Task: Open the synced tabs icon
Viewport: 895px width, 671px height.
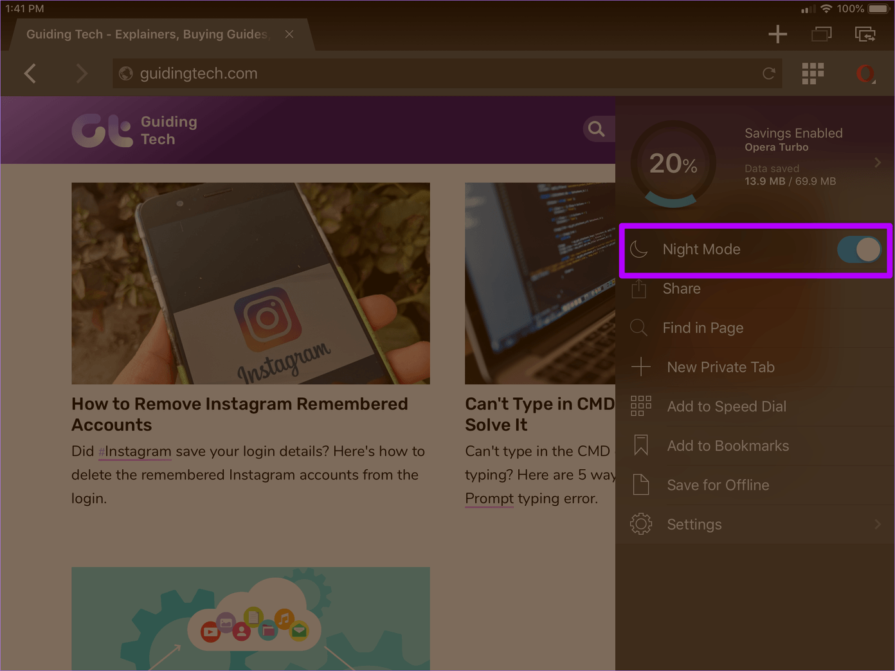Action: [865, 34]
